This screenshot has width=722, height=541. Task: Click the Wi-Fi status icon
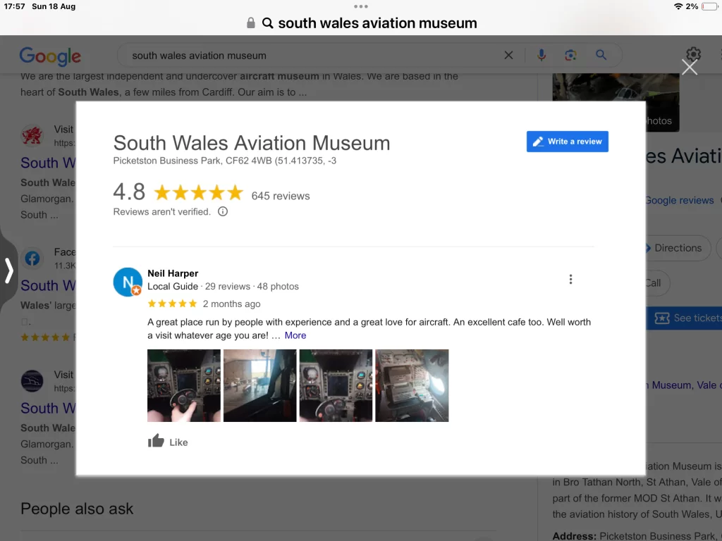pyautogui.click(x=678, y=6)
